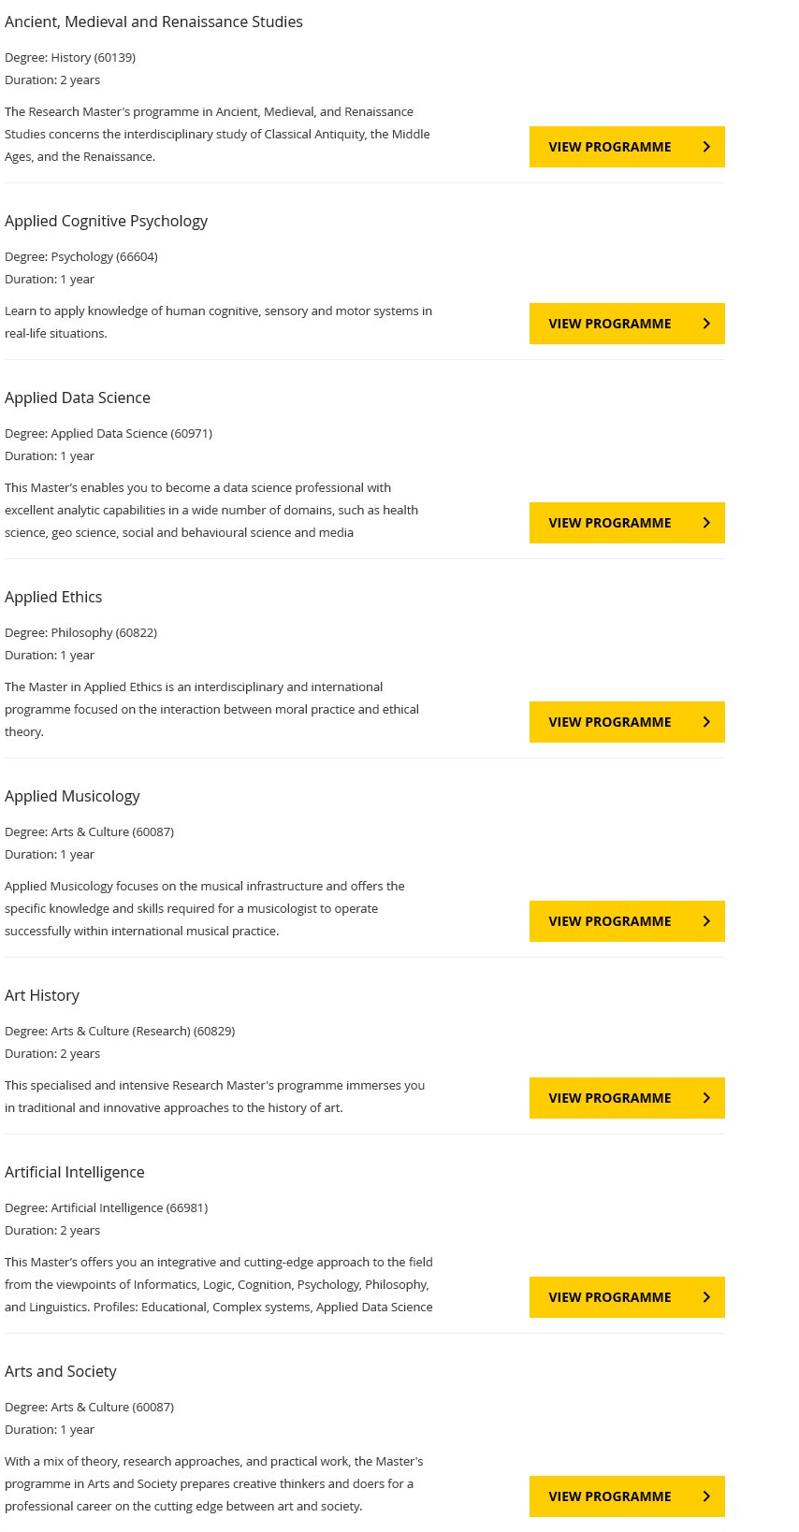View programme for Applied Cognitive Psychology

tap(627, 324)
